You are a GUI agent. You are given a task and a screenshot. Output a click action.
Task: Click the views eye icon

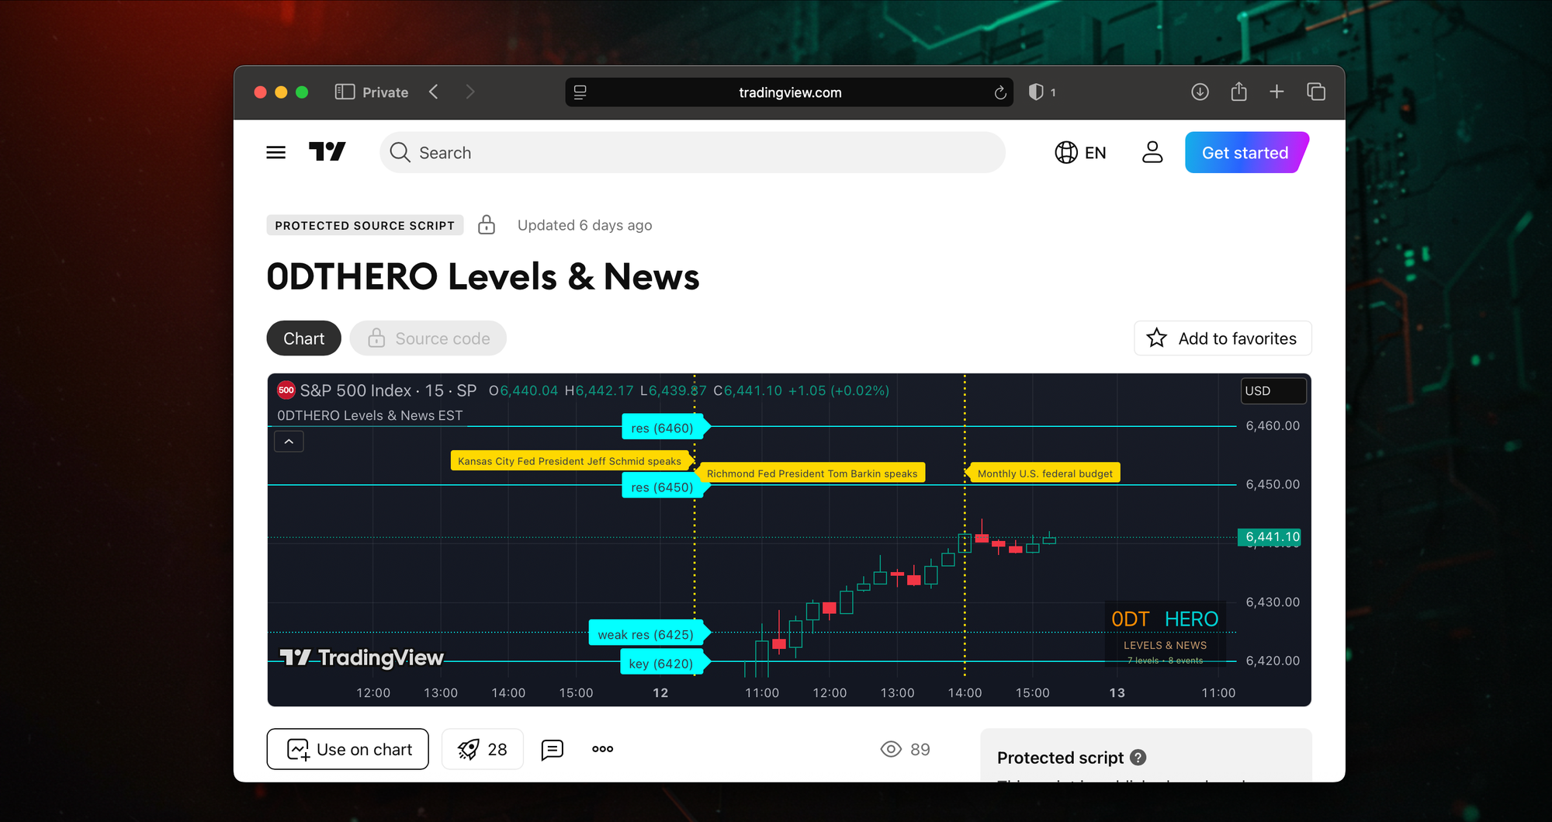point(891,749)
